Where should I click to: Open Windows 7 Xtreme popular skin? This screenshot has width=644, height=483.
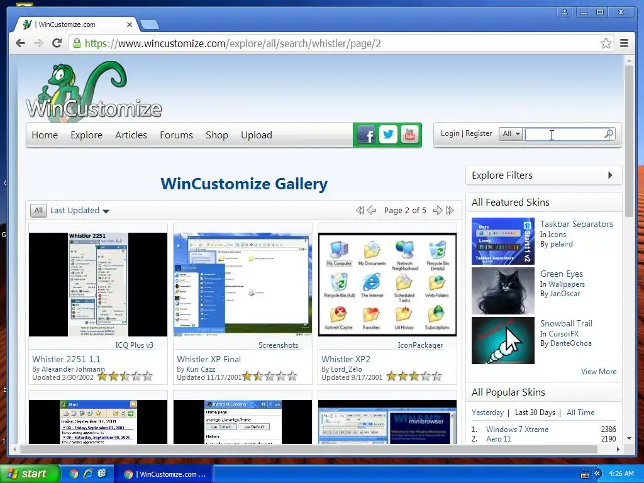517,429
